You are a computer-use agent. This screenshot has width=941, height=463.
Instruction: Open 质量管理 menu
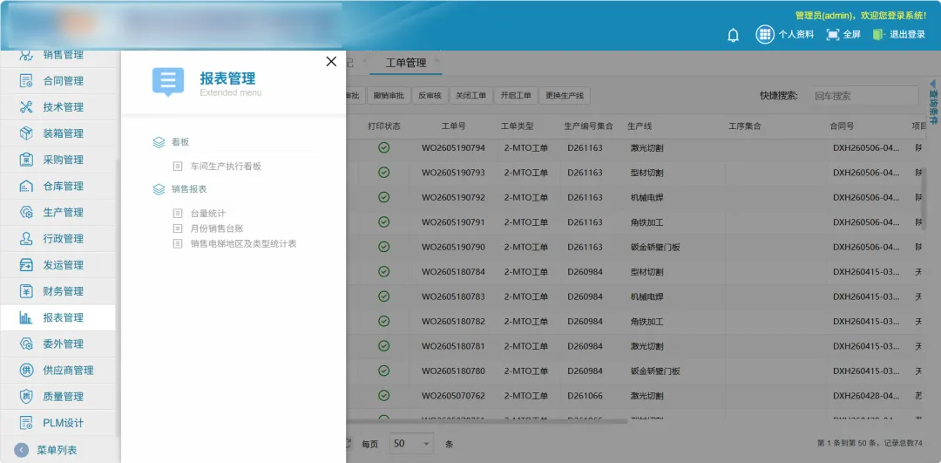(x=63, y=397)
